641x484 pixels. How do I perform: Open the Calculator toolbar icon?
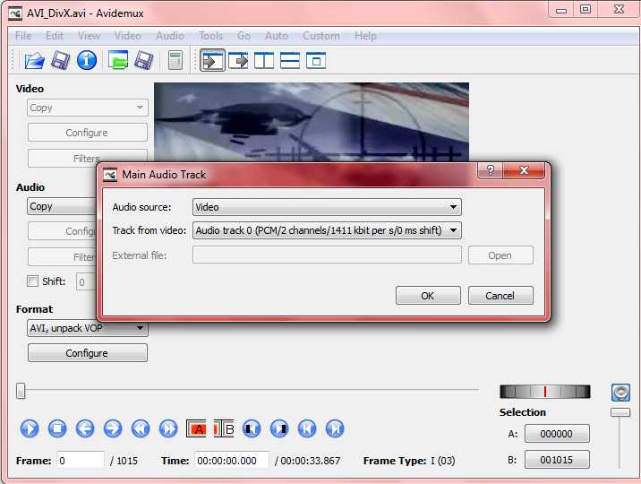pos(175,61)
